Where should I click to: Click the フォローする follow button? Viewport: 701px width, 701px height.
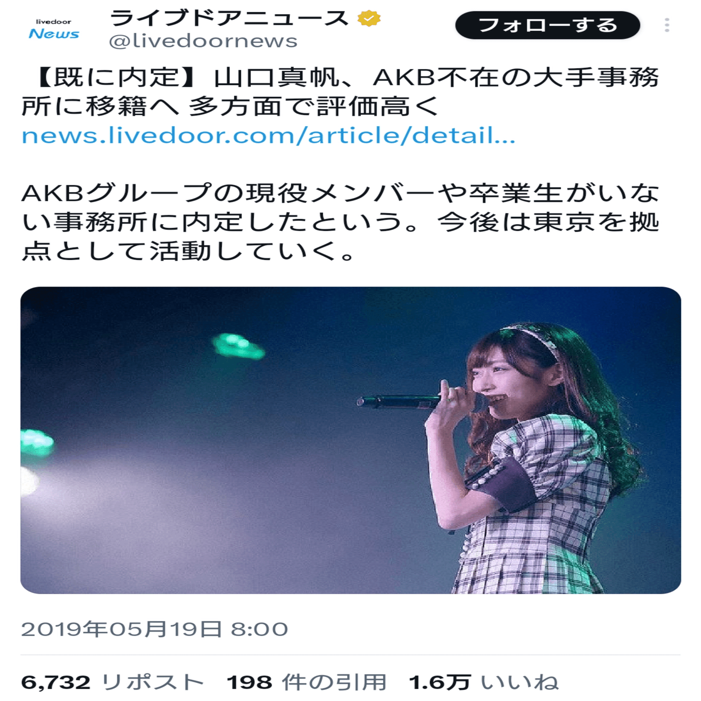(x=547, y=25)
